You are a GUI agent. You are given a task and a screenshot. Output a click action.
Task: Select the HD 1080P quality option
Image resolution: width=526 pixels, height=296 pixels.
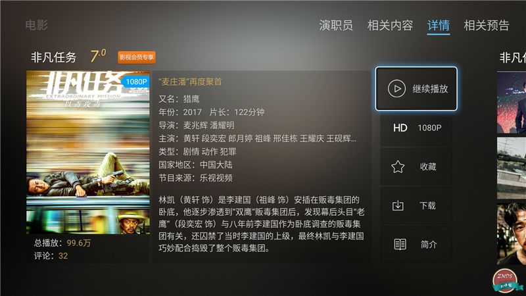416,128
